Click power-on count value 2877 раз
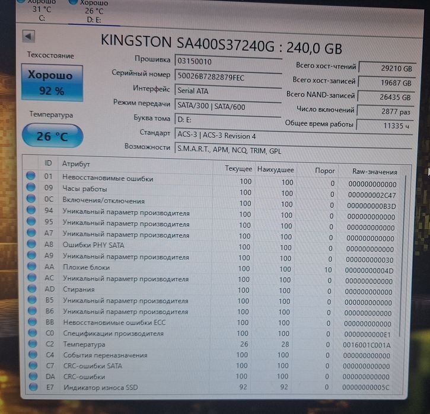Screen dimensions: 430x414 pyautogui.click(x=386, y=111)
